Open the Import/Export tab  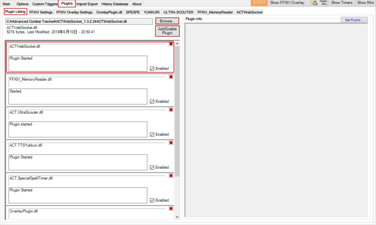[87, 4]
